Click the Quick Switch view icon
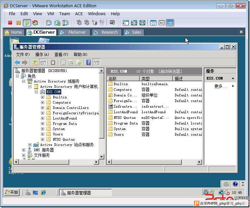 (134, 23)
